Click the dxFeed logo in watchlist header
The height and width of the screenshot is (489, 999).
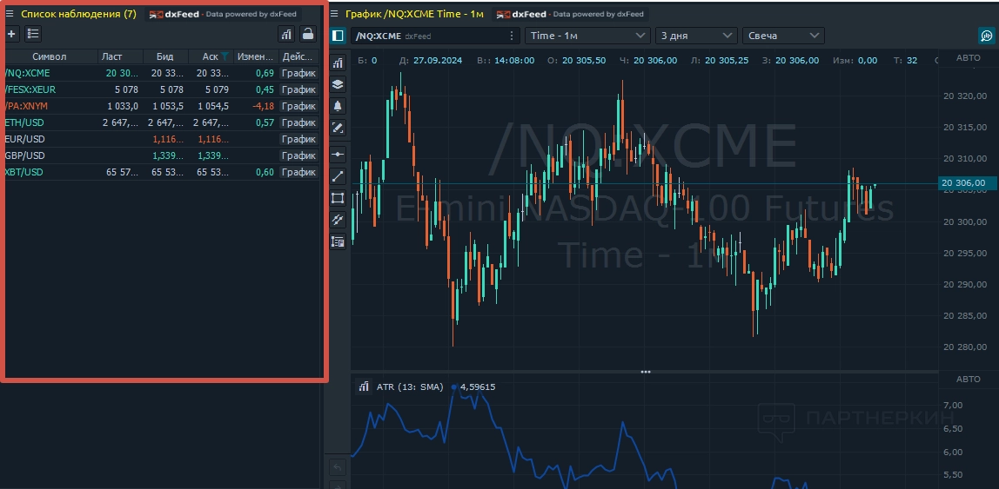174,15
